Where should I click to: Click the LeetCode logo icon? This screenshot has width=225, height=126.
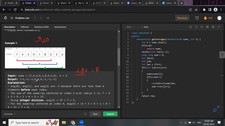pos(6,18)
